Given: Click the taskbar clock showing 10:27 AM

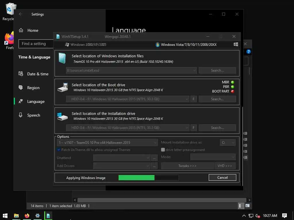Looking at the screenshot, I should [x=270, y=216].
